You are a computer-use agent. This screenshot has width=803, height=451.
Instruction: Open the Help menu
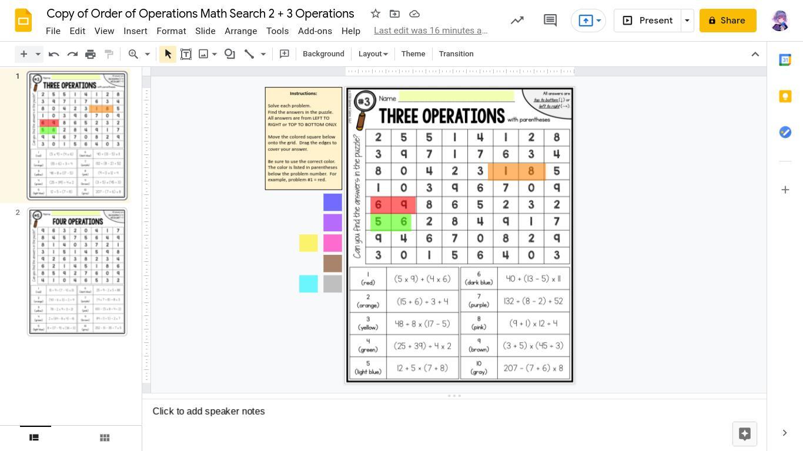pos(351,31)
